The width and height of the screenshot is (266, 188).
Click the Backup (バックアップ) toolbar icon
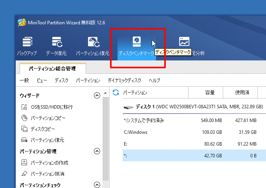pyautogui.click(x=27, y=45)
